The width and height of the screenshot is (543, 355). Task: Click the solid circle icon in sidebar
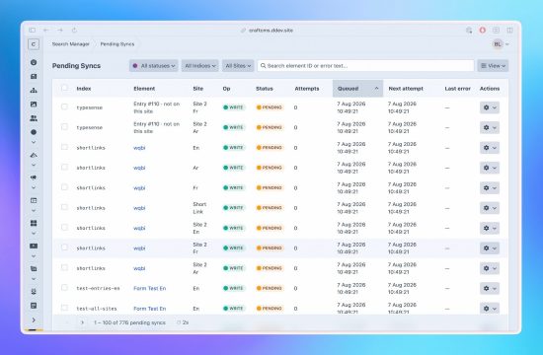tap(34, 132)
